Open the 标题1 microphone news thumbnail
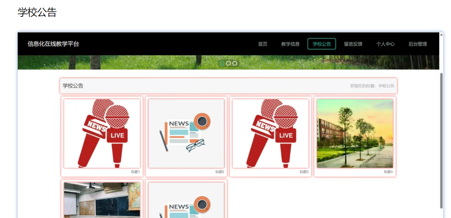 click(102, 133)
